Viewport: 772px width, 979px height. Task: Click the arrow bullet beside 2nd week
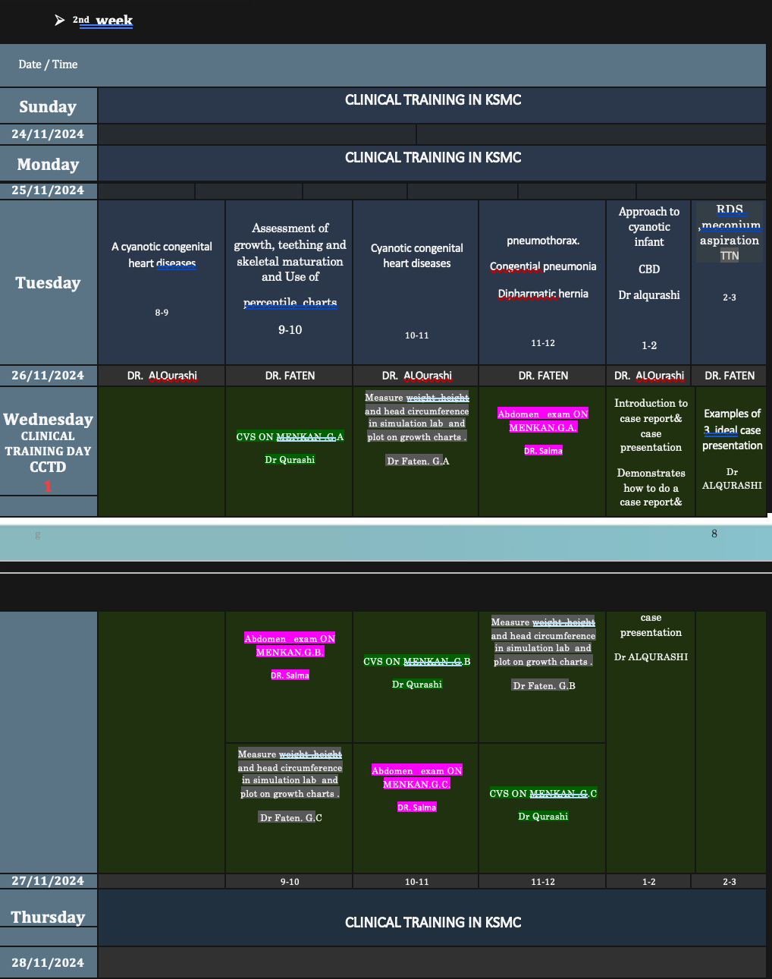60,20
